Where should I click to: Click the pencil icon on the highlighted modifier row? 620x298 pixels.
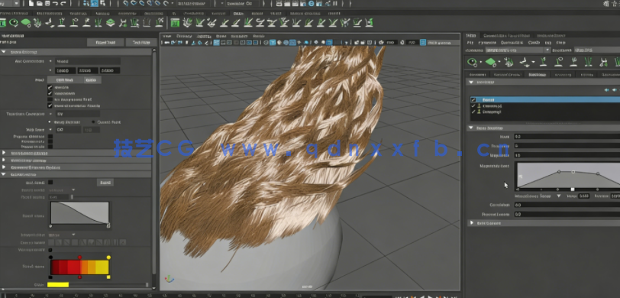click(473, 100)
